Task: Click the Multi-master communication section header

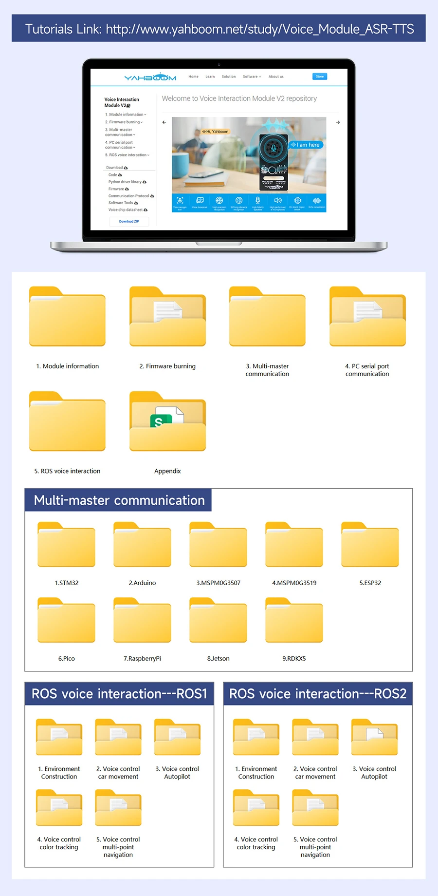Action: (118, 500)
